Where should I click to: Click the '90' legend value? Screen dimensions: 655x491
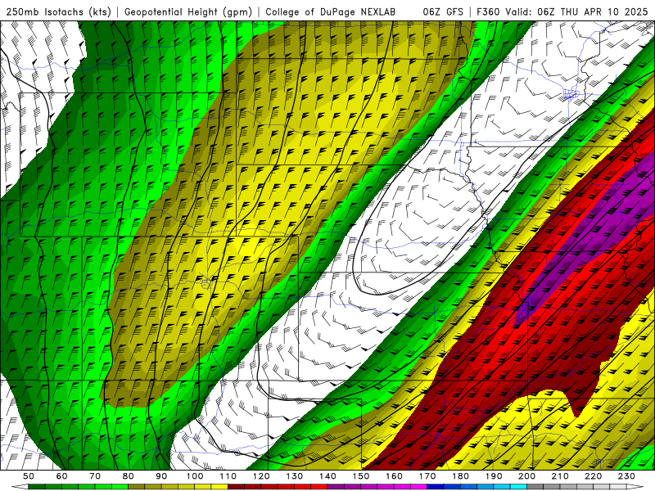point(161,476)
